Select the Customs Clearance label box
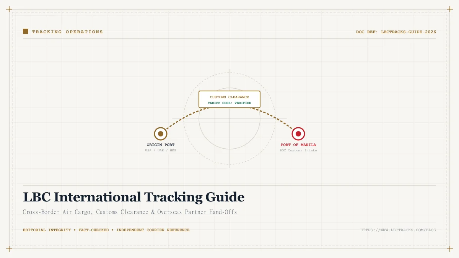459x258 pixels. [x=229, y=99]
